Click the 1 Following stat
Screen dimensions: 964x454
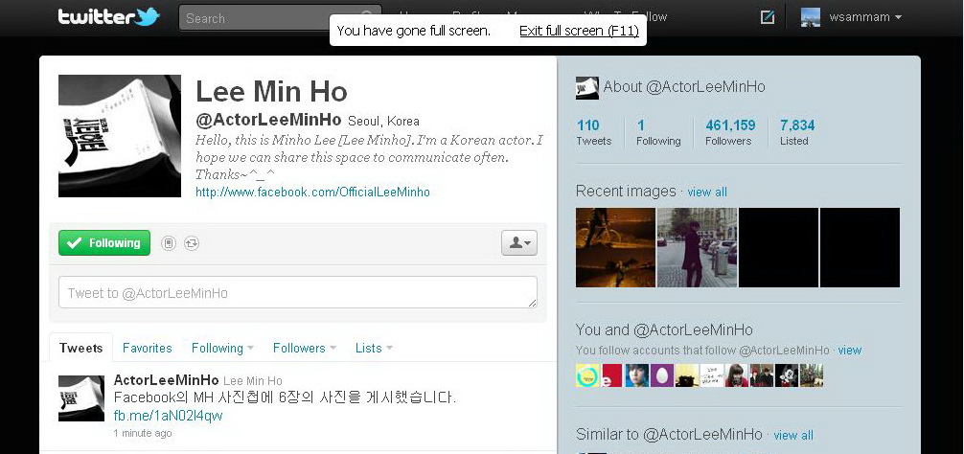click(658, 132)
